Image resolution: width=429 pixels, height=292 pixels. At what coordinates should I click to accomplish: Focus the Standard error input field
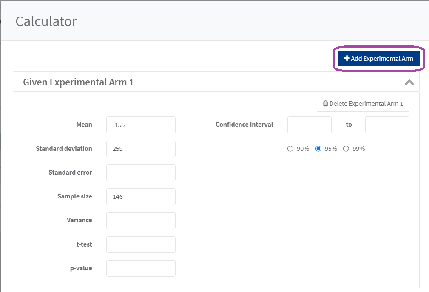click(x=141, y=173)
